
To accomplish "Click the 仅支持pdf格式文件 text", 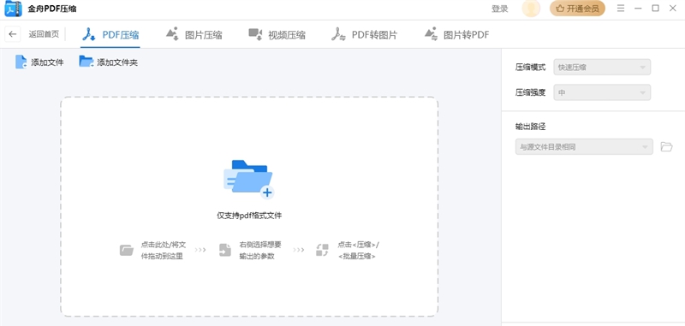I will point(249,215).
